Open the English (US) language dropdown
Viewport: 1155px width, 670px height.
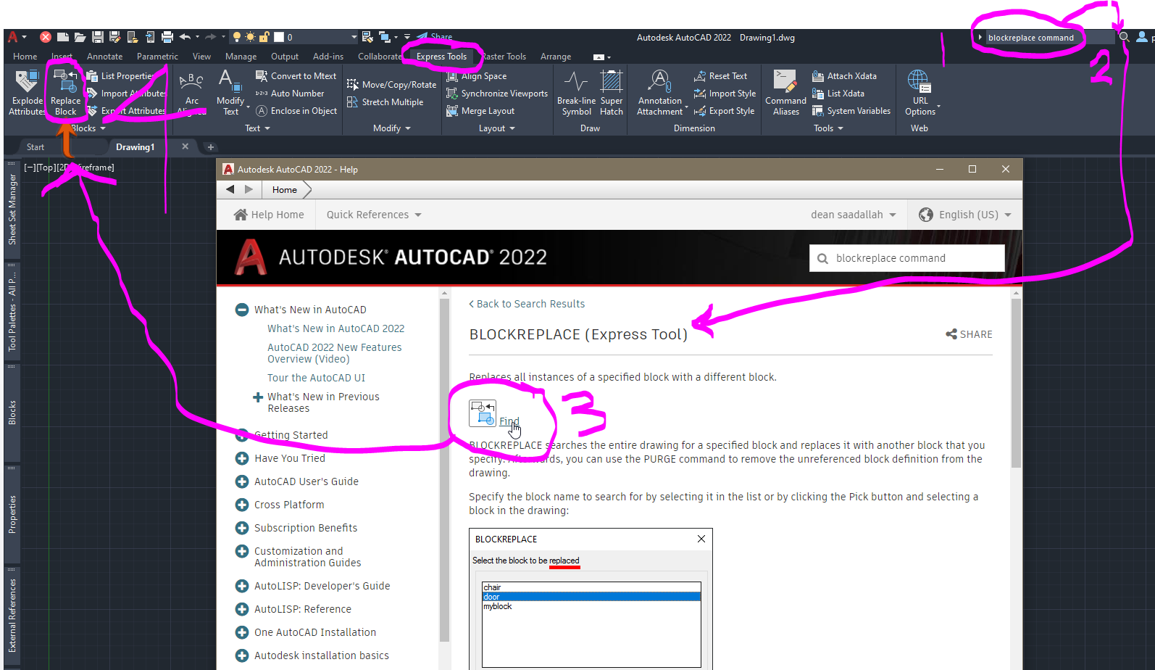[x=964, y=215]
